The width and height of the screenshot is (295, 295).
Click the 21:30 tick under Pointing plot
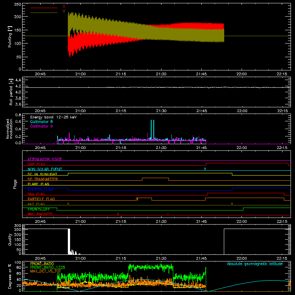tap(161, 74)
